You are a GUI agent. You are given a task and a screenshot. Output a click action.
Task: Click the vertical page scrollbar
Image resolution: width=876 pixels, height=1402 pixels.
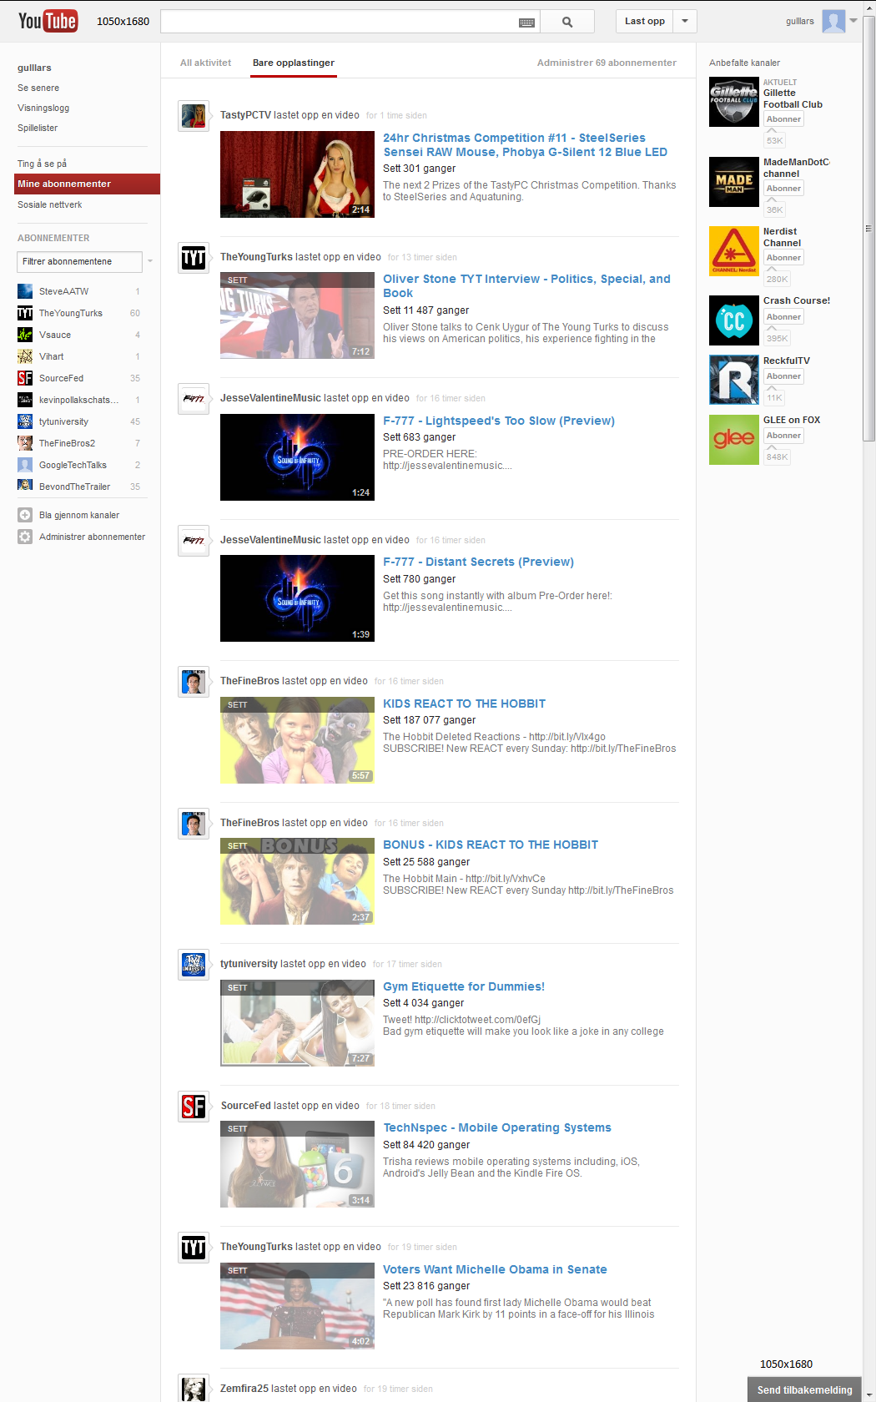tap(868, 228)
